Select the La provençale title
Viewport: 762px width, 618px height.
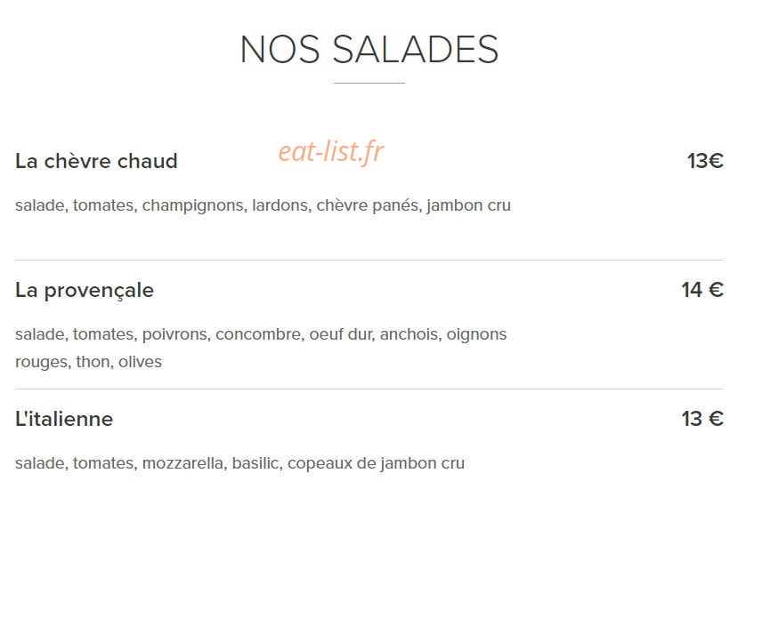[85, 290]
